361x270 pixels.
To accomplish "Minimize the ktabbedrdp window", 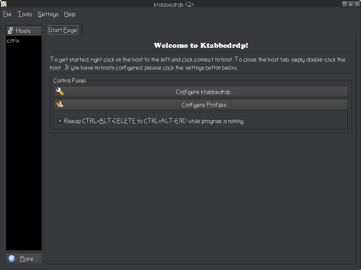I will (x=345, y=4).
